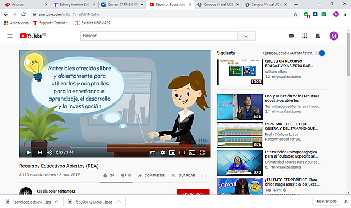This screenshot has width=351, height=208.
Task: Open Aplicaciones bookmarks shortcut
Action: pyautogui.click(x=16, y=23)
